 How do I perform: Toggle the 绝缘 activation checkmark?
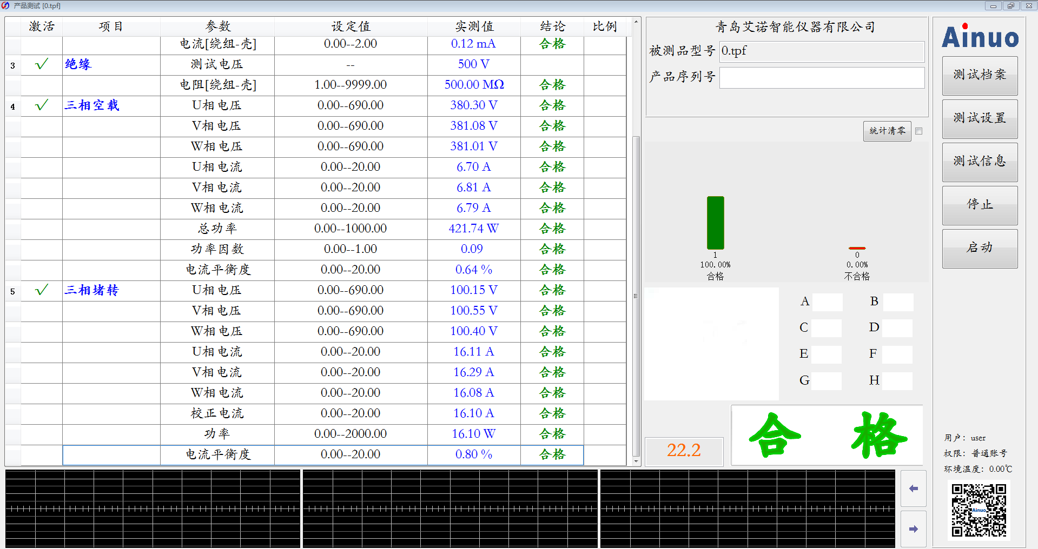coord(42,64)
